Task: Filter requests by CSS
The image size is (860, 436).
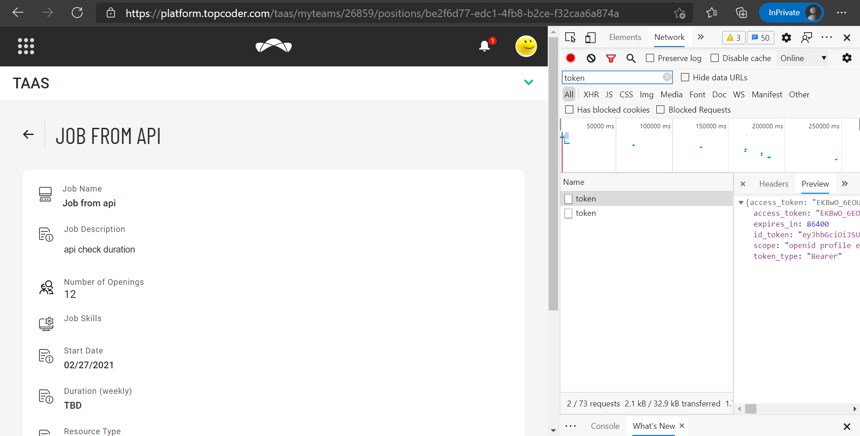Action: (x=626, y=95)
